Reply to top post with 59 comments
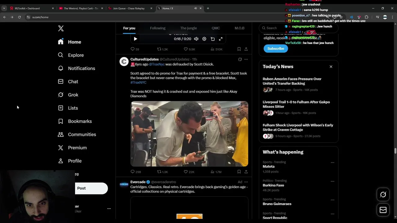The height and width of the screenshot is (223, 397). point(135,49)
